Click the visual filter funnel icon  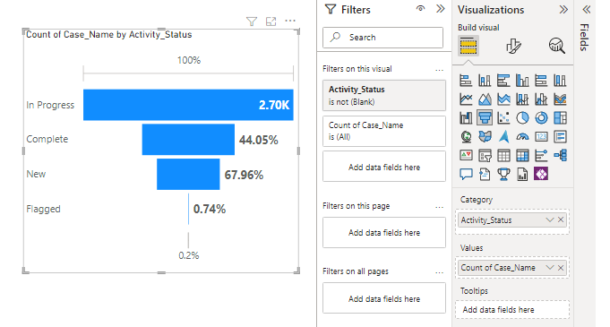coord(252,22)
